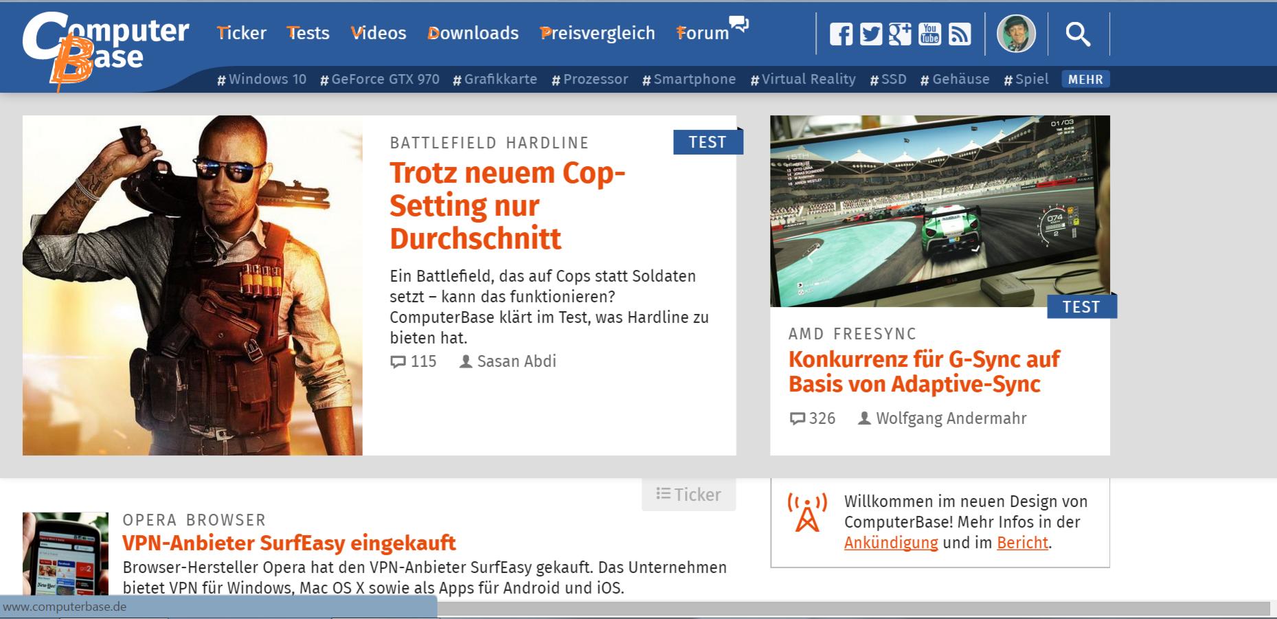Open the RSS feed icon

(x=960, y=34)
